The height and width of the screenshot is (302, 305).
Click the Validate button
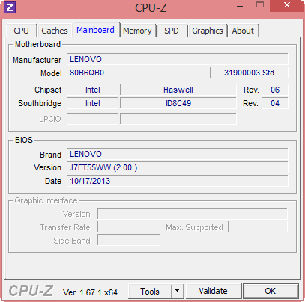click(x=214, y=291)
